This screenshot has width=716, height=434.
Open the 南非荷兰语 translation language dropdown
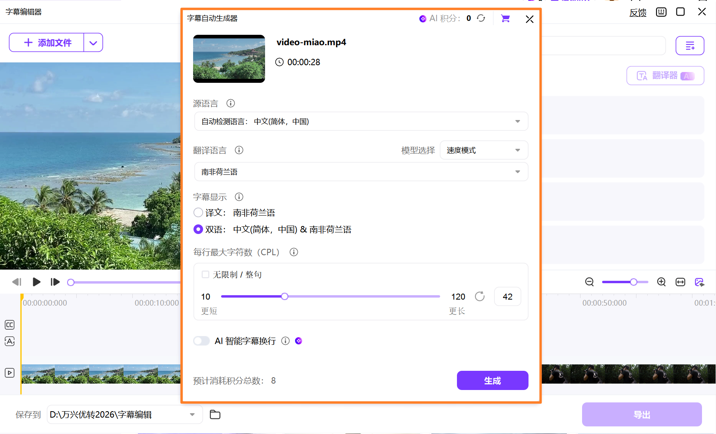361,172
